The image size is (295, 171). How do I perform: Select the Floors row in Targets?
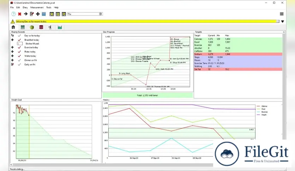(x=238, y=60)
